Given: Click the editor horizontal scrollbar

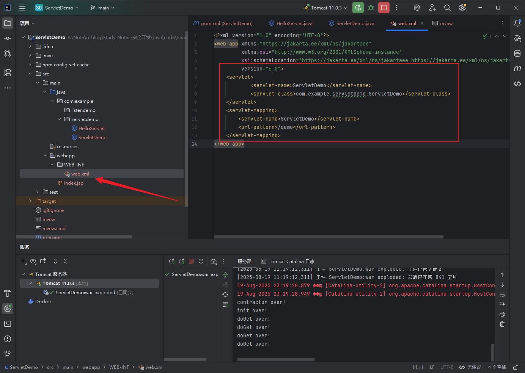Looking at the screenshot, I should click(x=329, y=237).
